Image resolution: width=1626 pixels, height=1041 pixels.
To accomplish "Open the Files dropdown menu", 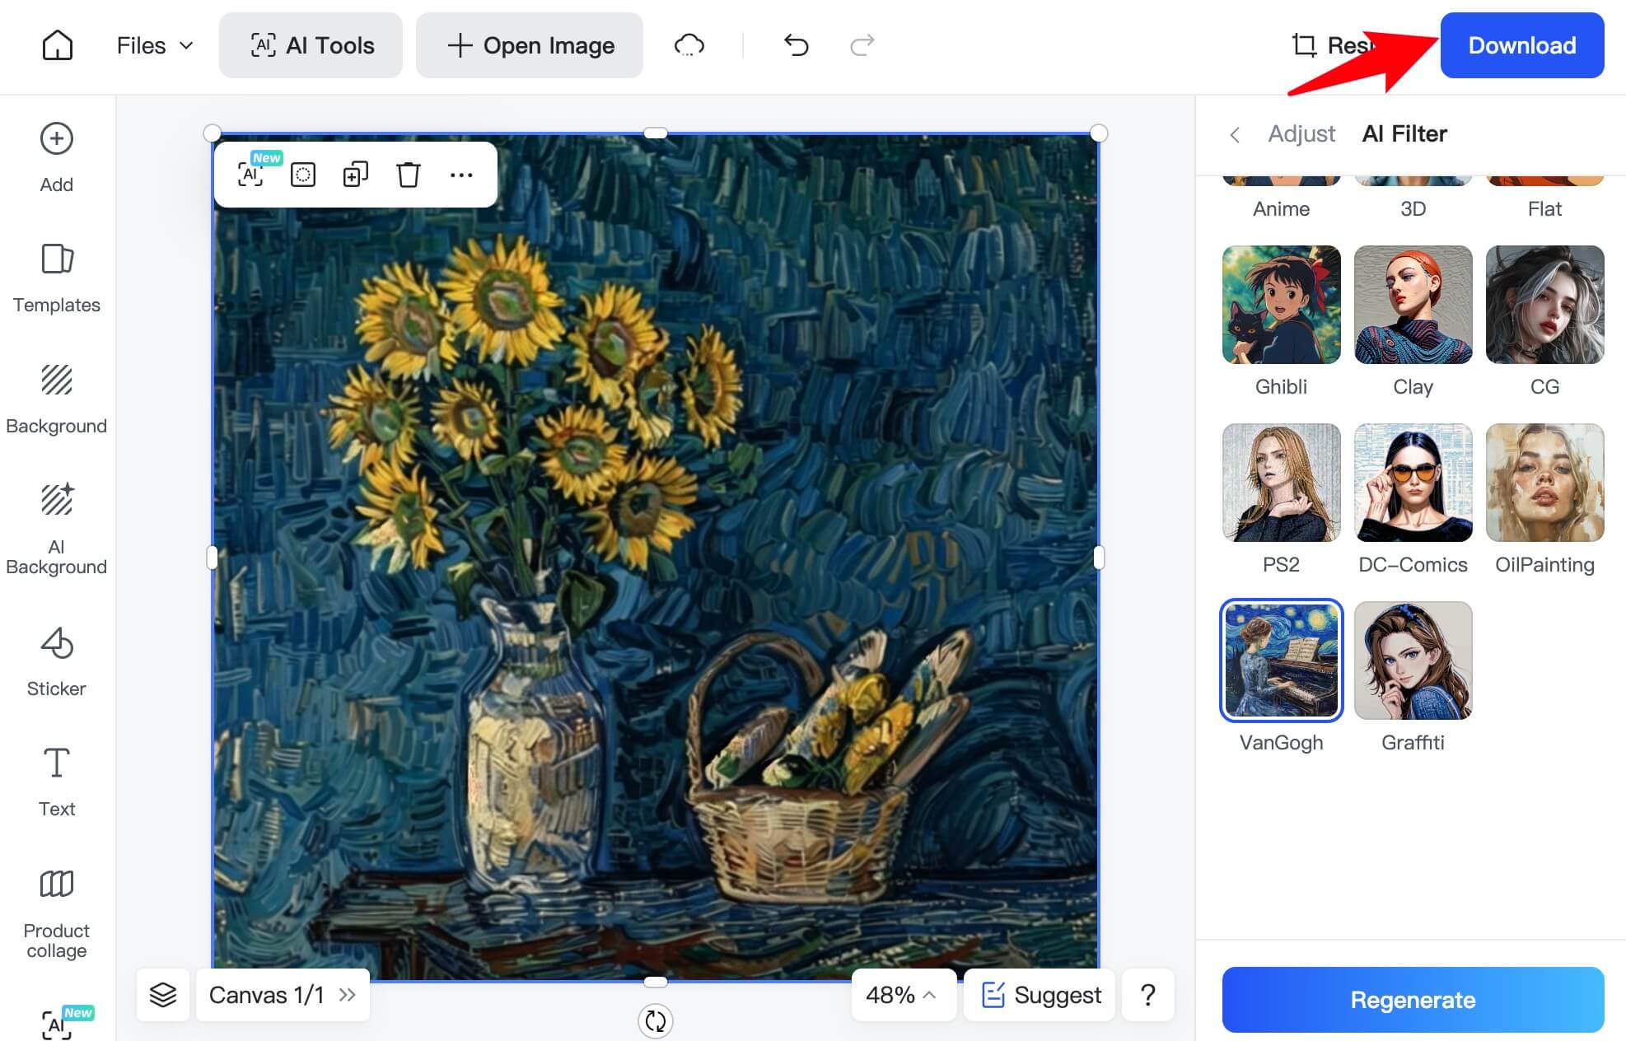I will [154, 45].
